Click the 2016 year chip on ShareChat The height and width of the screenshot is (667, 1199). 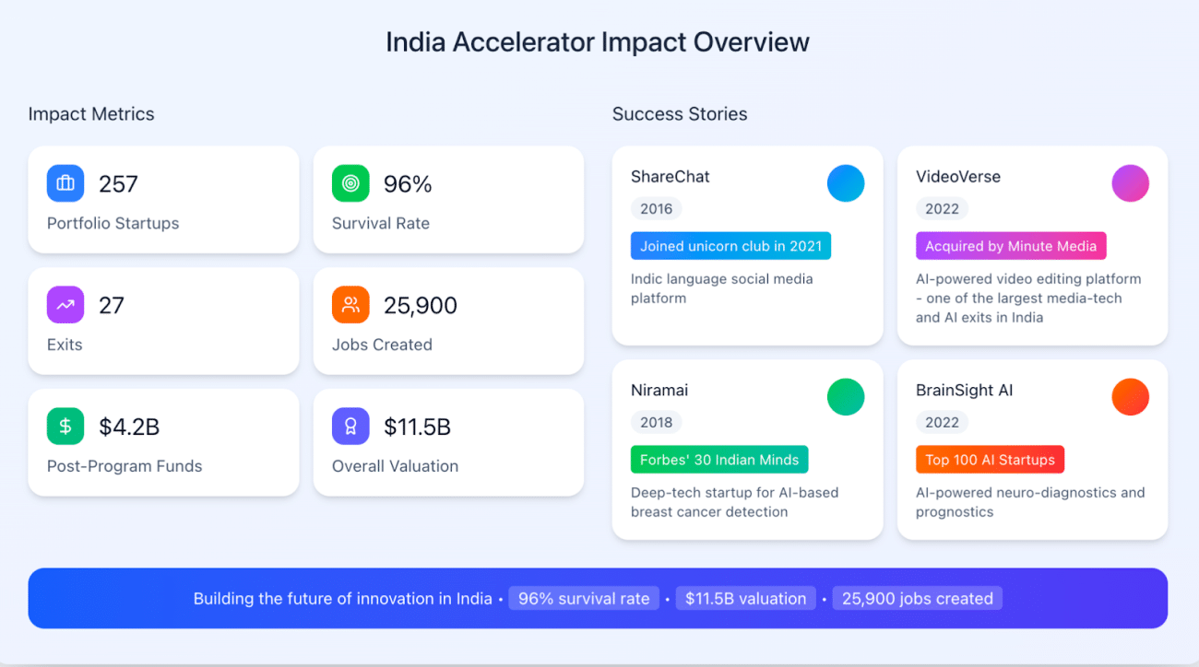[x=657, y=209]
